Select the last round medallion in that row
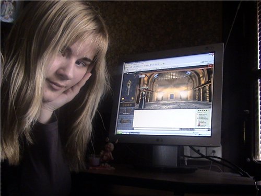This screenshot has width=261, height=196. coord(130,105)
